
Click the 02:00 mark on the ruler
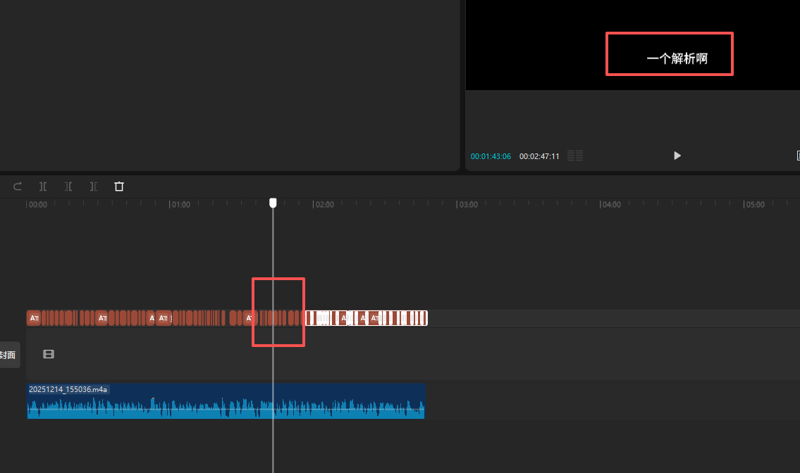(x=324, y=204)
